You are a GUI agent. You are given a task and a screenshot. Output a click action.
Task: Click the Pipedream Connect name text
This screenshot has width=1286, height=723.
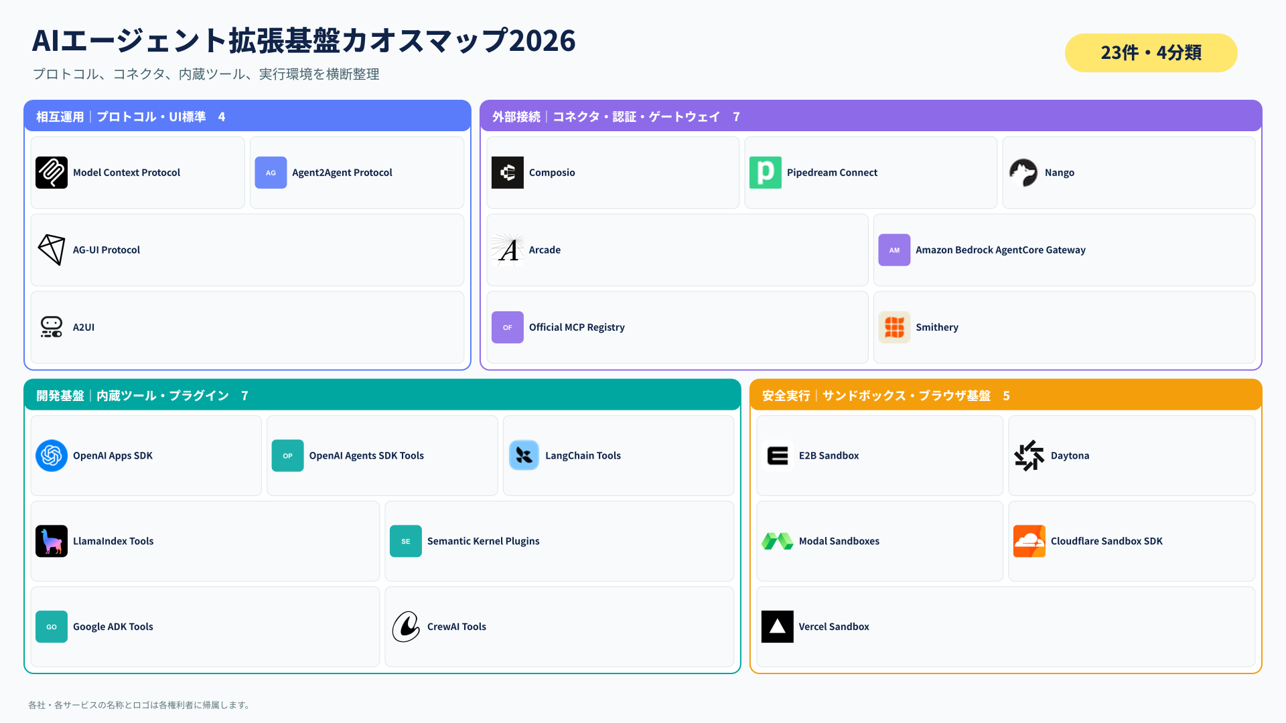pyautogui.click(x=832, y=173)
